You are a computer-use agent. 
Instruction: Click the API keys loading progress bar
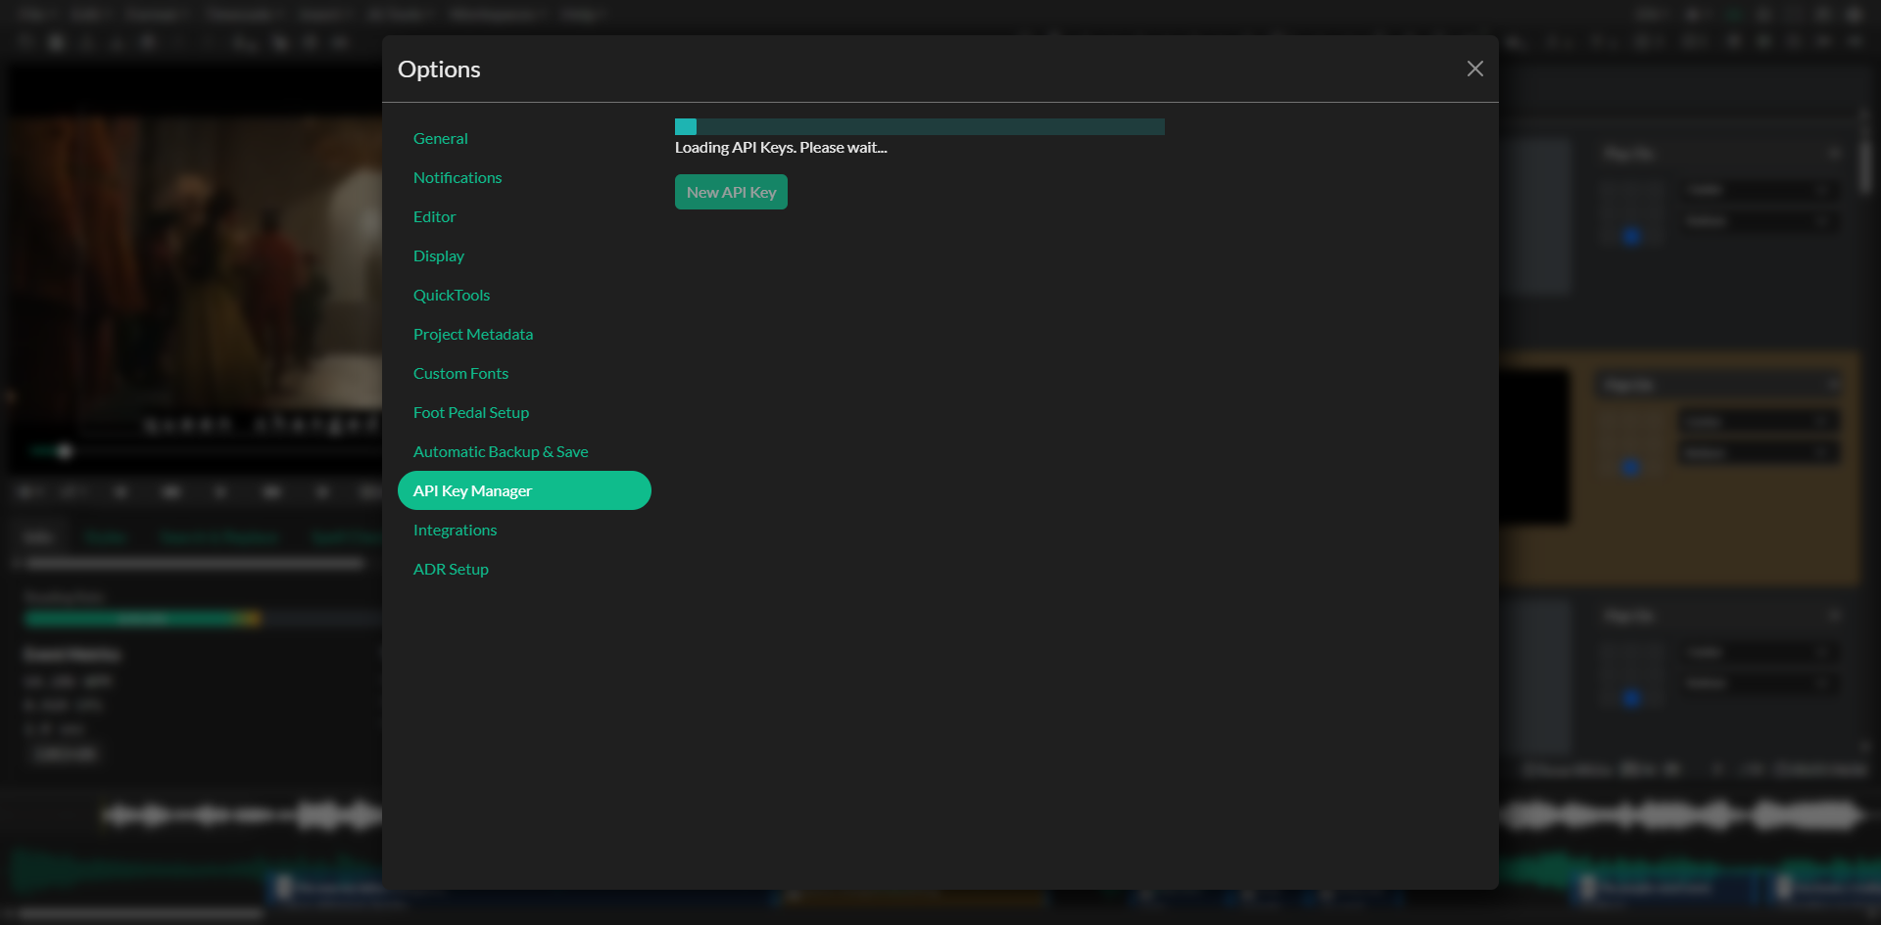(920, 126)
